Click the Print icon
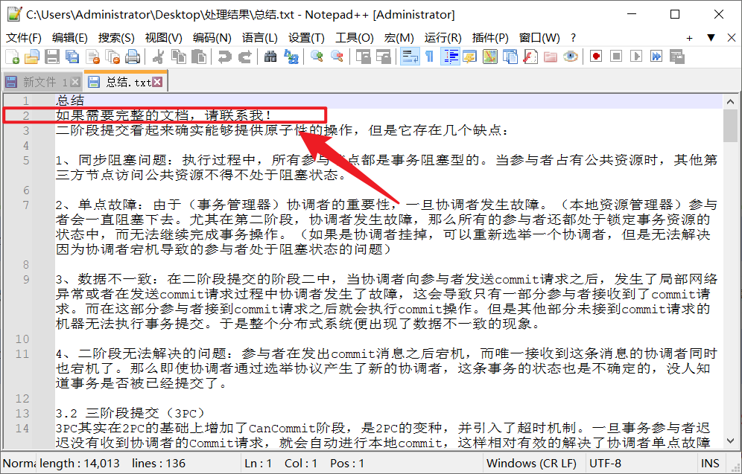 (x=133, y=57)
